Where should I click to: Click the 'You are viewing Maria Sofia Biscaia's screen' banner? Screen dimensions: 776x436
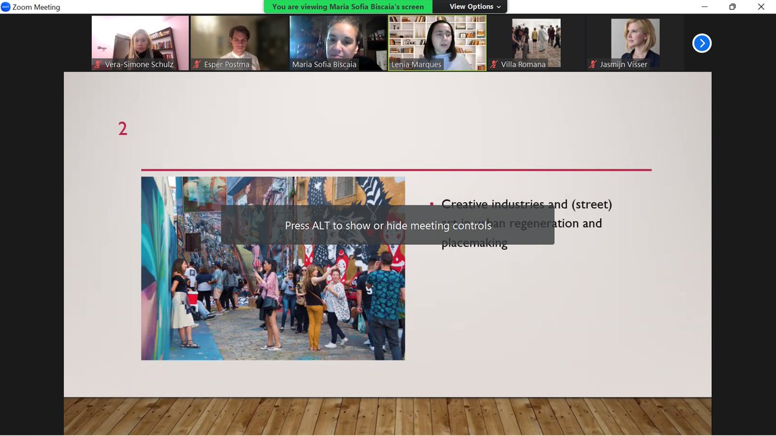pos(347,6)
